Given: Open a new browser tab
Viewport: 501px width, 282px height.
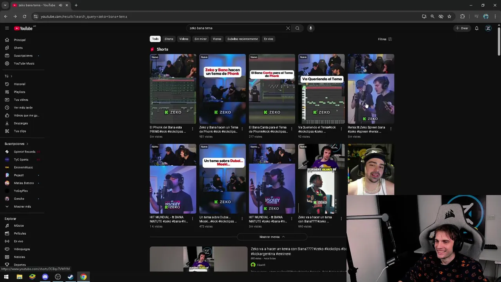Looking at the screenshot, I should click(76, 5).
